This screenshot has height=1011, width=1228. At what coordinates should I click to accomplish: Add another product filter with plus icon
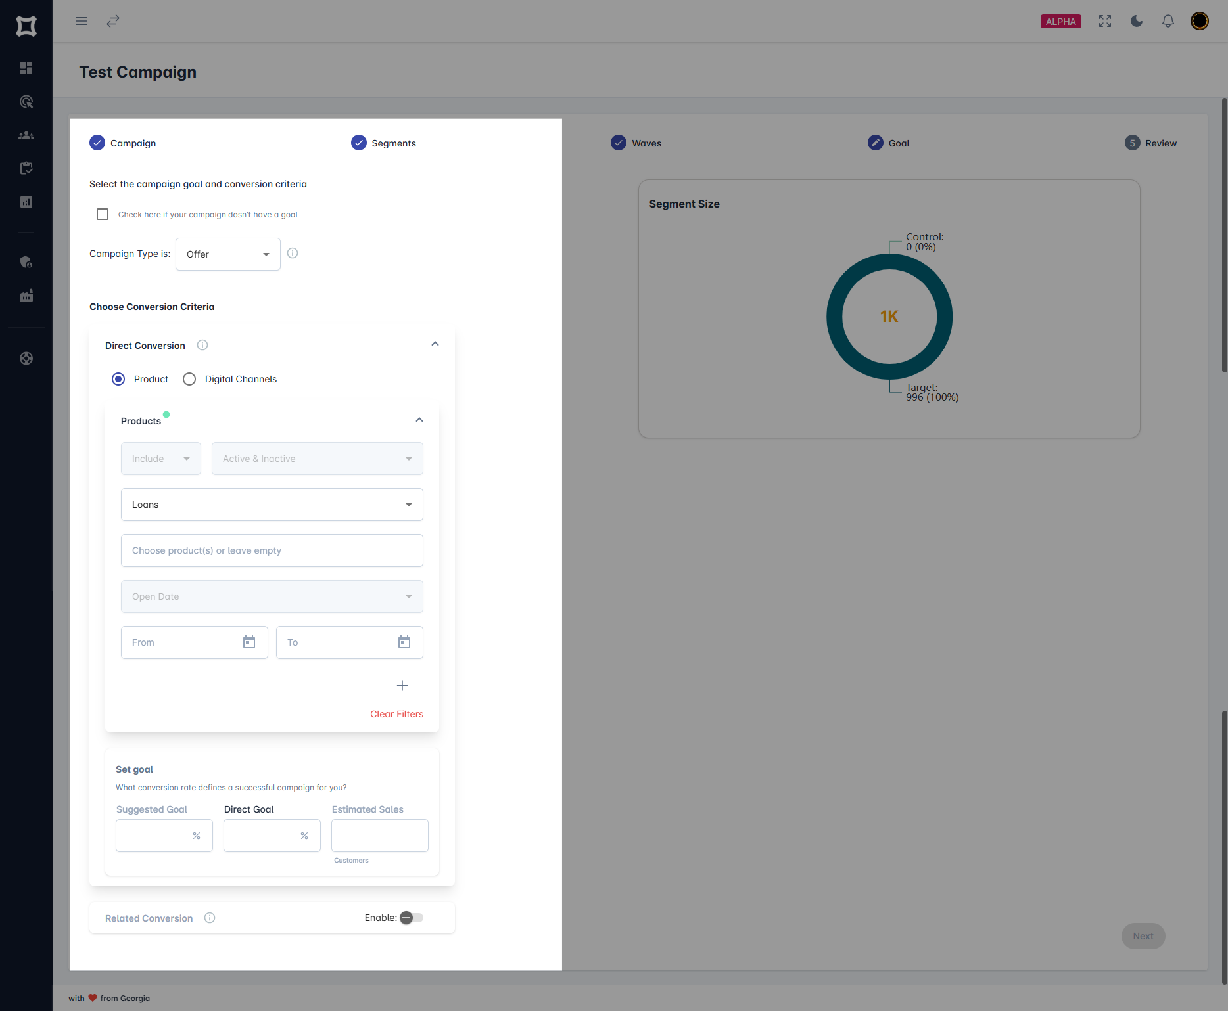point(402,685)
